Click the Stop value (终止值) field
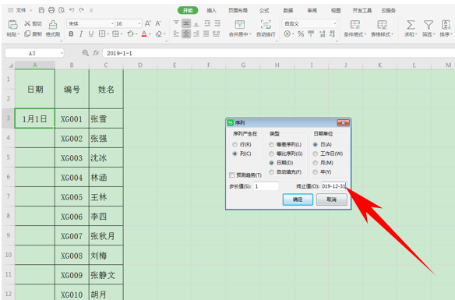Viewport: 455px width, 300px height. (333, 186)
